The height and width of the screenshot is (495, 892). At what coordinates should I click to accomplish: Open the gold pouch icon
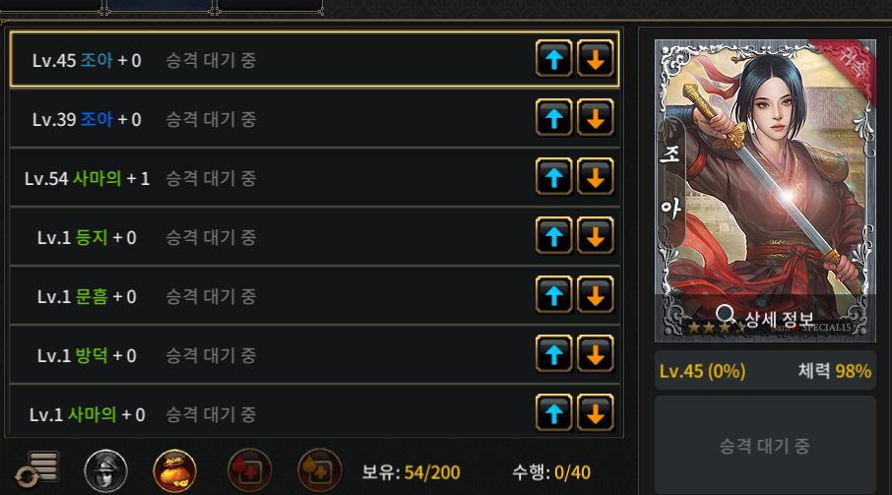[x=174, y=471]
